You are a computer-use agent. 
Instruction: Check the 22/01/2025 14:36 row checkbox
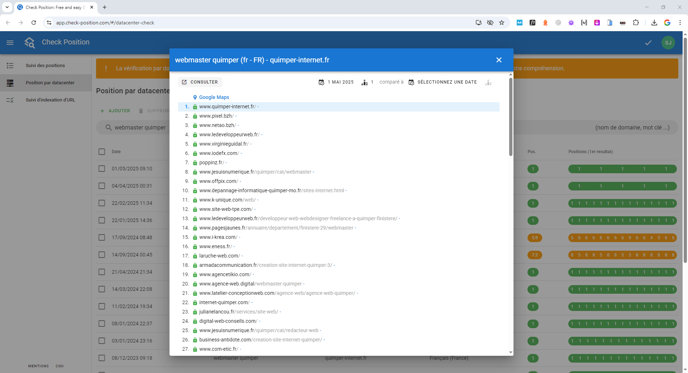pos(102,220)
